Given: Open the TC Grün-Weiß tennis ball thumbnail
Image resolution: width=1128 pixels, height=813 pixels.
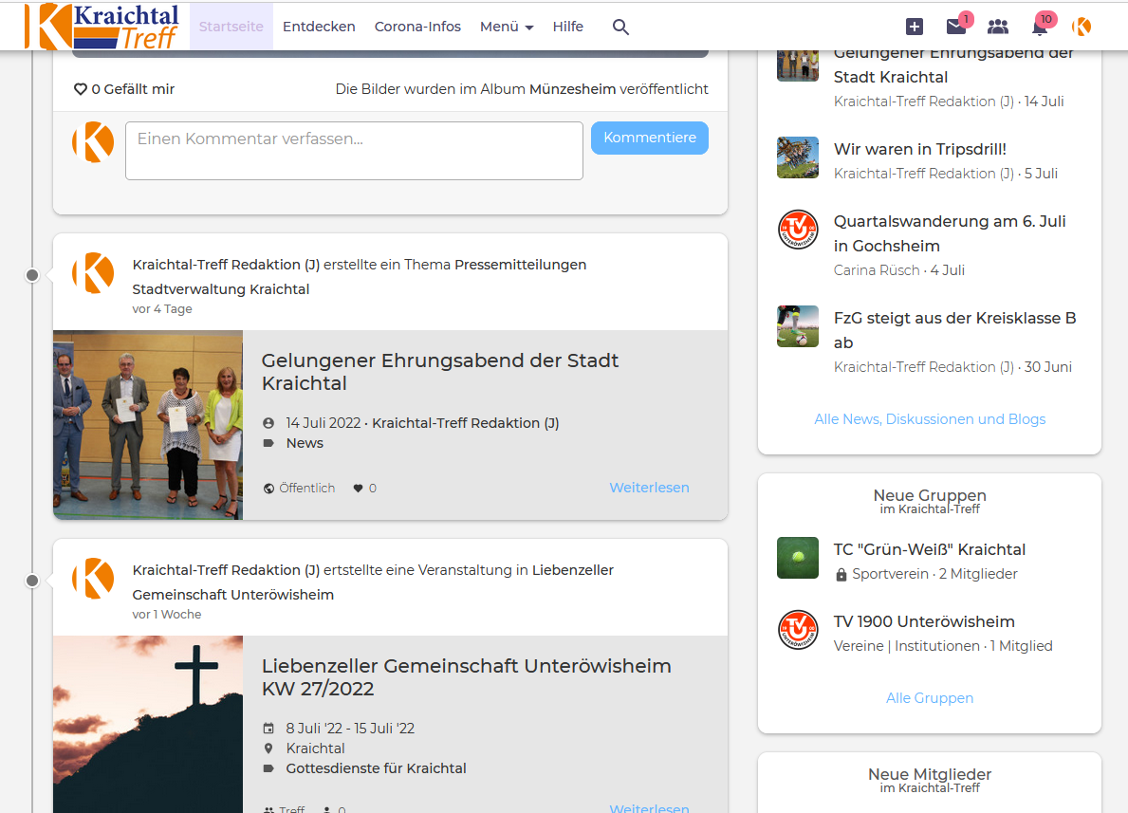Looking at the screenshot, I should tap(798, 558).
